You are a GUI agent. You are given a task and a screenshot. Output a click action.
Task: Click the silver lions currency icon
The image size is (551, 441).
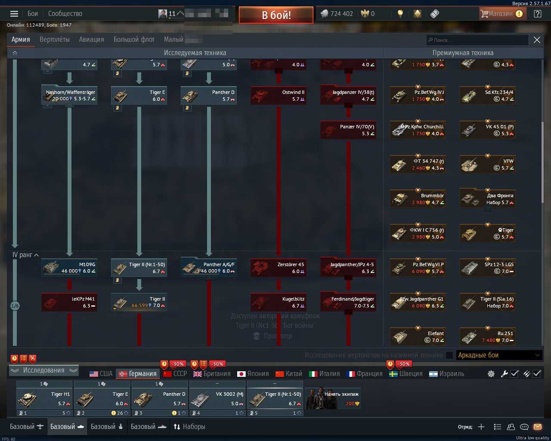click(324, 14)
